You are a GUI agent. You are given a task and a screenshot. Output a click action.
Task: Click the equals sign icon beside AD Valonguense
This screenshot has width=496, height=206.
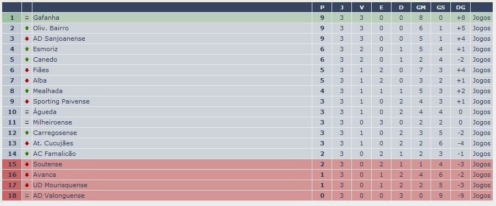(x=27, y=196)
